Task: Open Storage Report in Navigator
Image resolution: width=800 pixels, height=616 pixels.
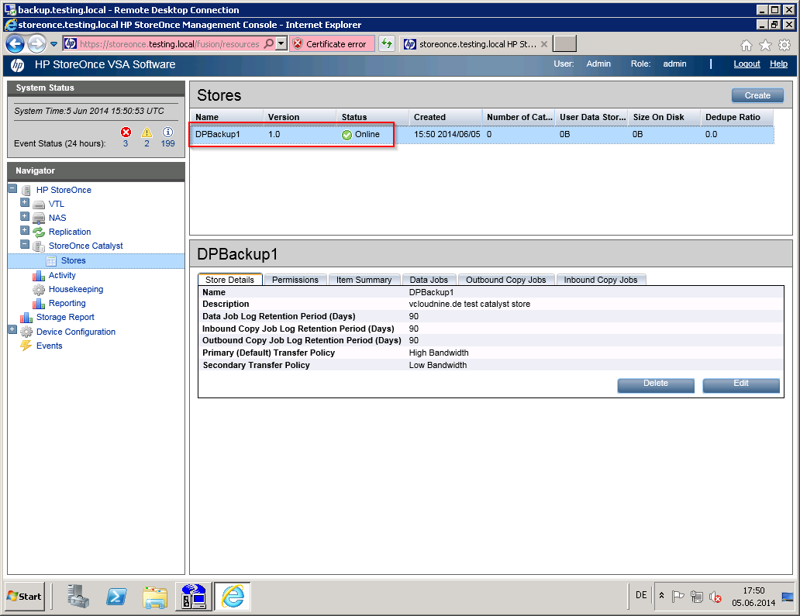Action: [x=65, y=317]
